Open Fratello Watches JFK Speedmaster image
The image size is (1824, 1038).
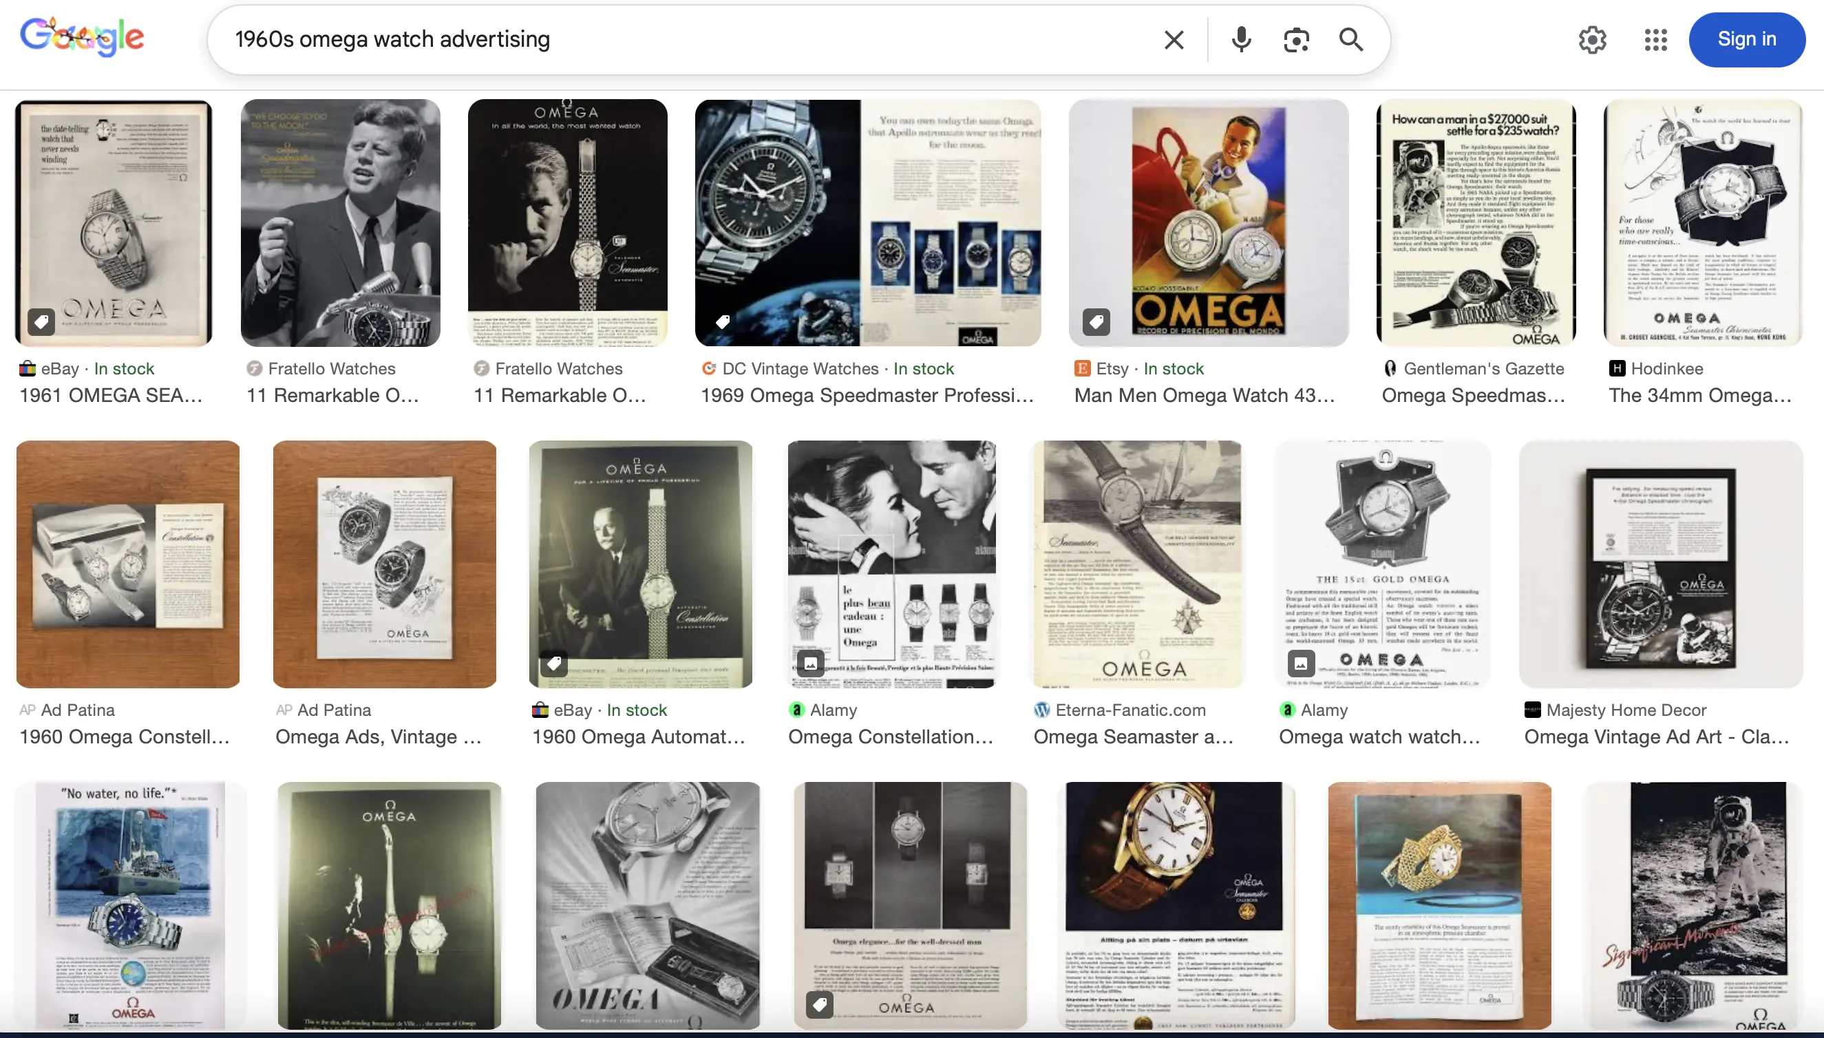tap(340, 222)
